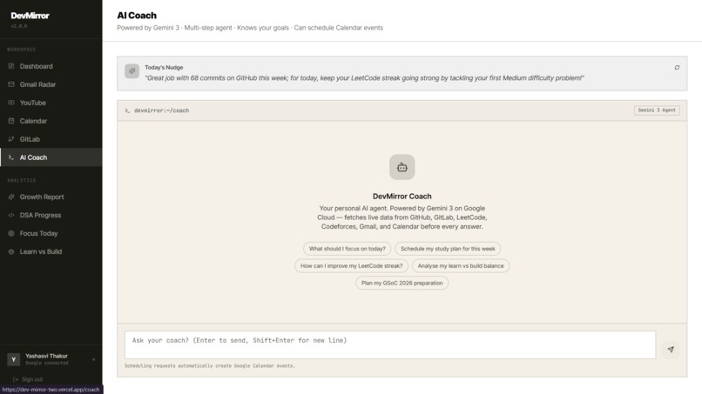Click the AI Coach terminal prompt icon
702x394 pixels.
(x=11, y=157)
